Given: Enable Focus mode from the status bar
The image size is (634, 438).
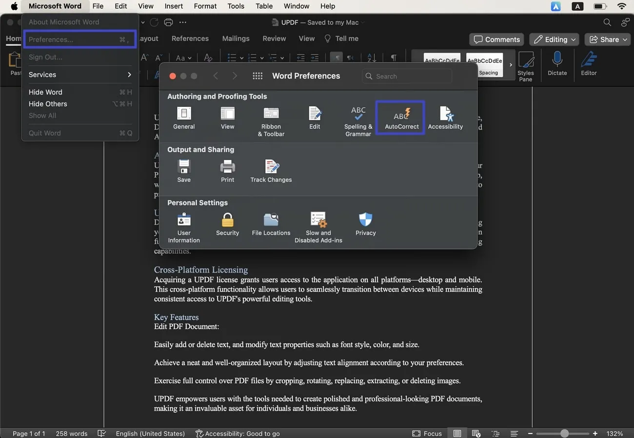Looking at the screenshot, I should (427, 433).
